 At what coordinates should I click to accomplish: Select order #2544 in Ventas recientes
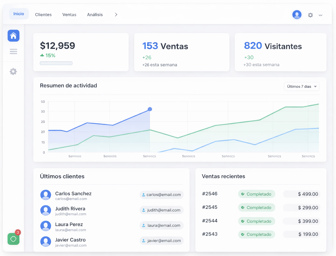(x=210, y=221)
